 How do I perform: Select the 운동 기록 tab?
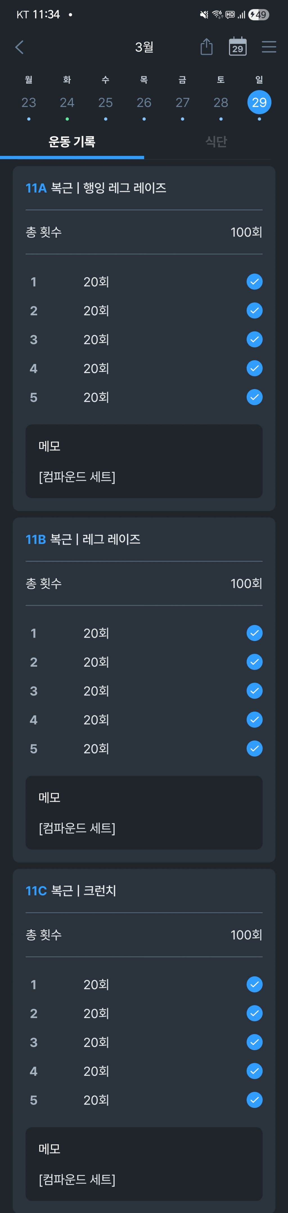click(x=72, y=142)
